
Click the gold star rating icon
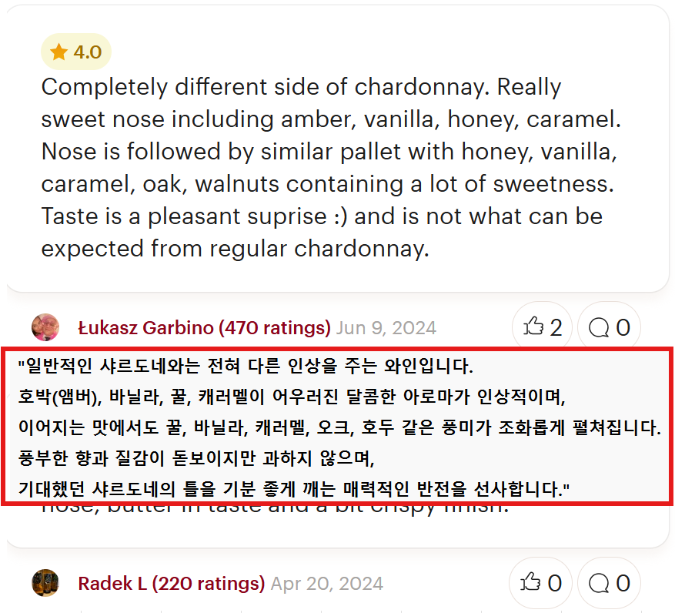tap(58, 52)
